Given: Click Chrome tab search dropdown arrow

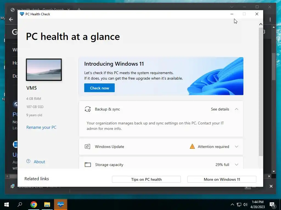Looking at the screenshot, I should coord(232,7).
